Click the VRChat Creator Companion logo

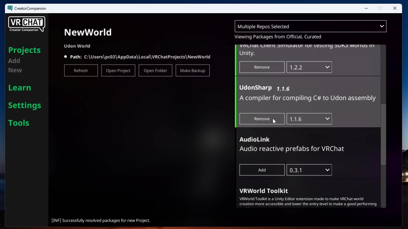(27, 24)
